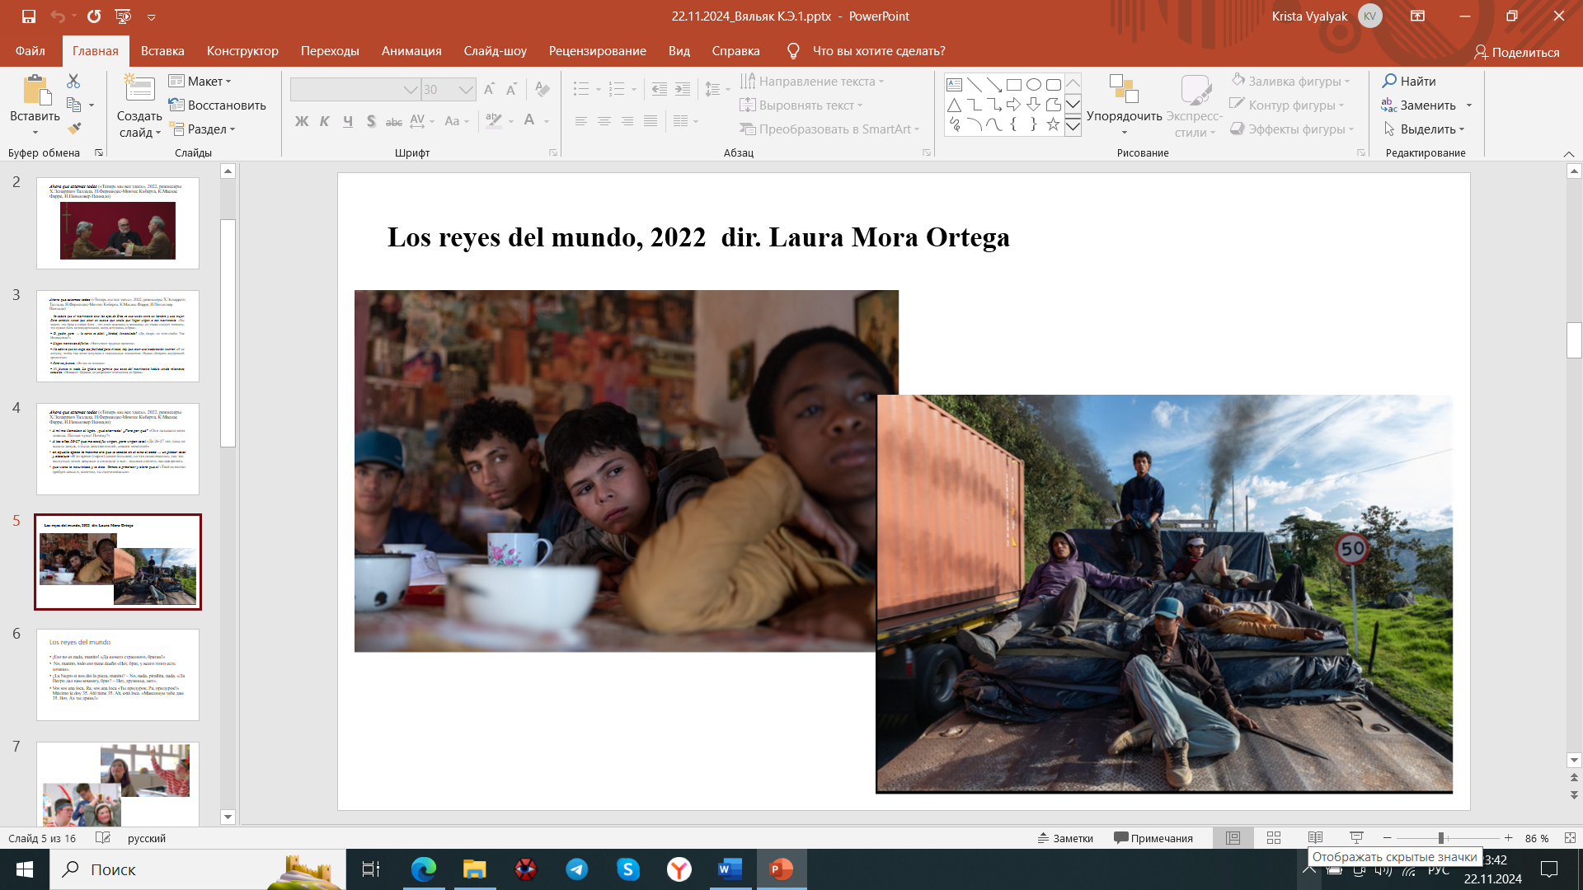Zoom in with the plus button
The height and width of the screenshot is (890, 1583).
click(1508, 838)
